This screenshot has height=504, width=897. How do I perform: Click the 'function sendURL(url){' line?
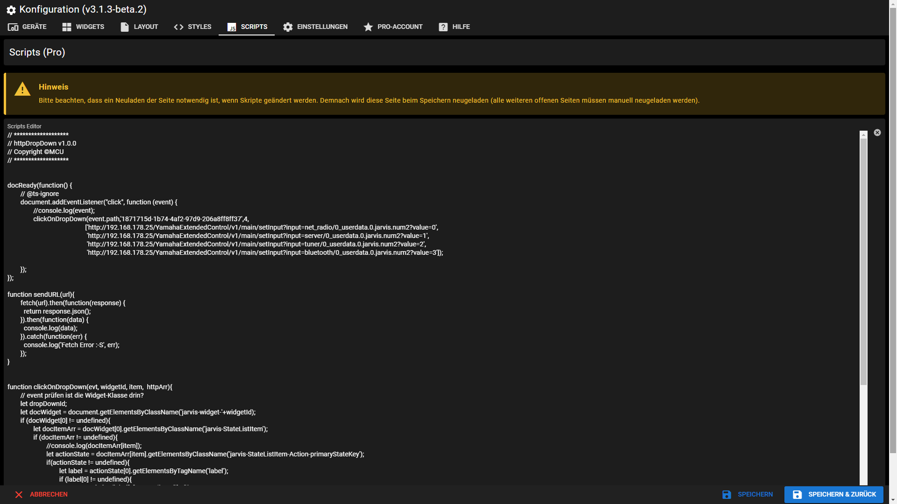point(41,294)
